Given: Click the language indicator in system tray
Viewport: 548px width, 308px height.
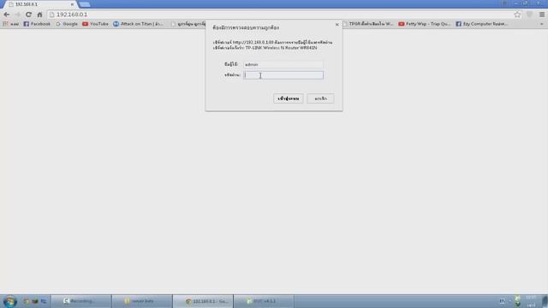Looking at the screenshot, I should (503, 301).
